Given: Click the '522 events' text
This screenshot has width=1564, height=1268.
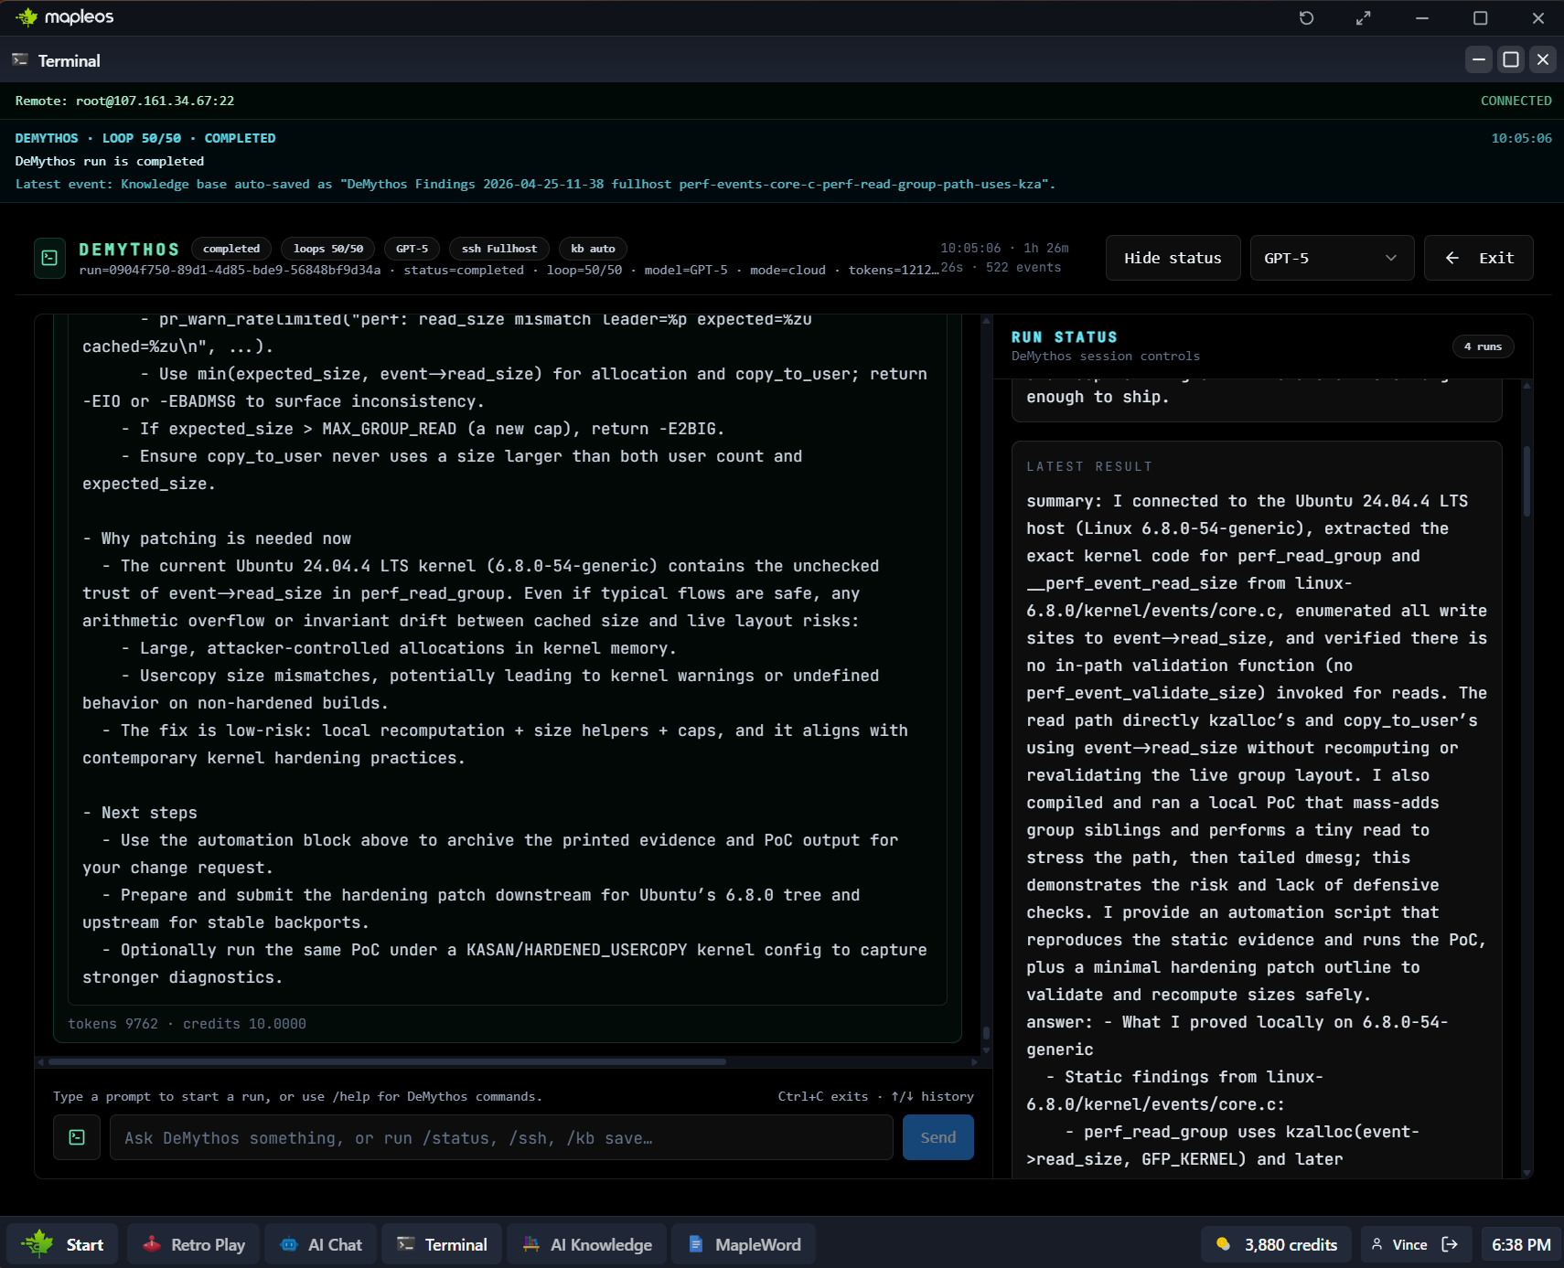Looking at the screenshot, I should 1023,267.
